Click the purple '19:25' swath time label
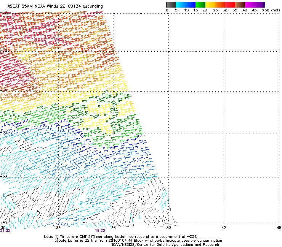282x247 pixels. 100,231
